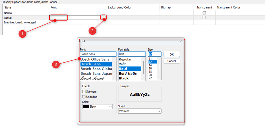Select Bosch Office Sans font

[x=95, y=59]
